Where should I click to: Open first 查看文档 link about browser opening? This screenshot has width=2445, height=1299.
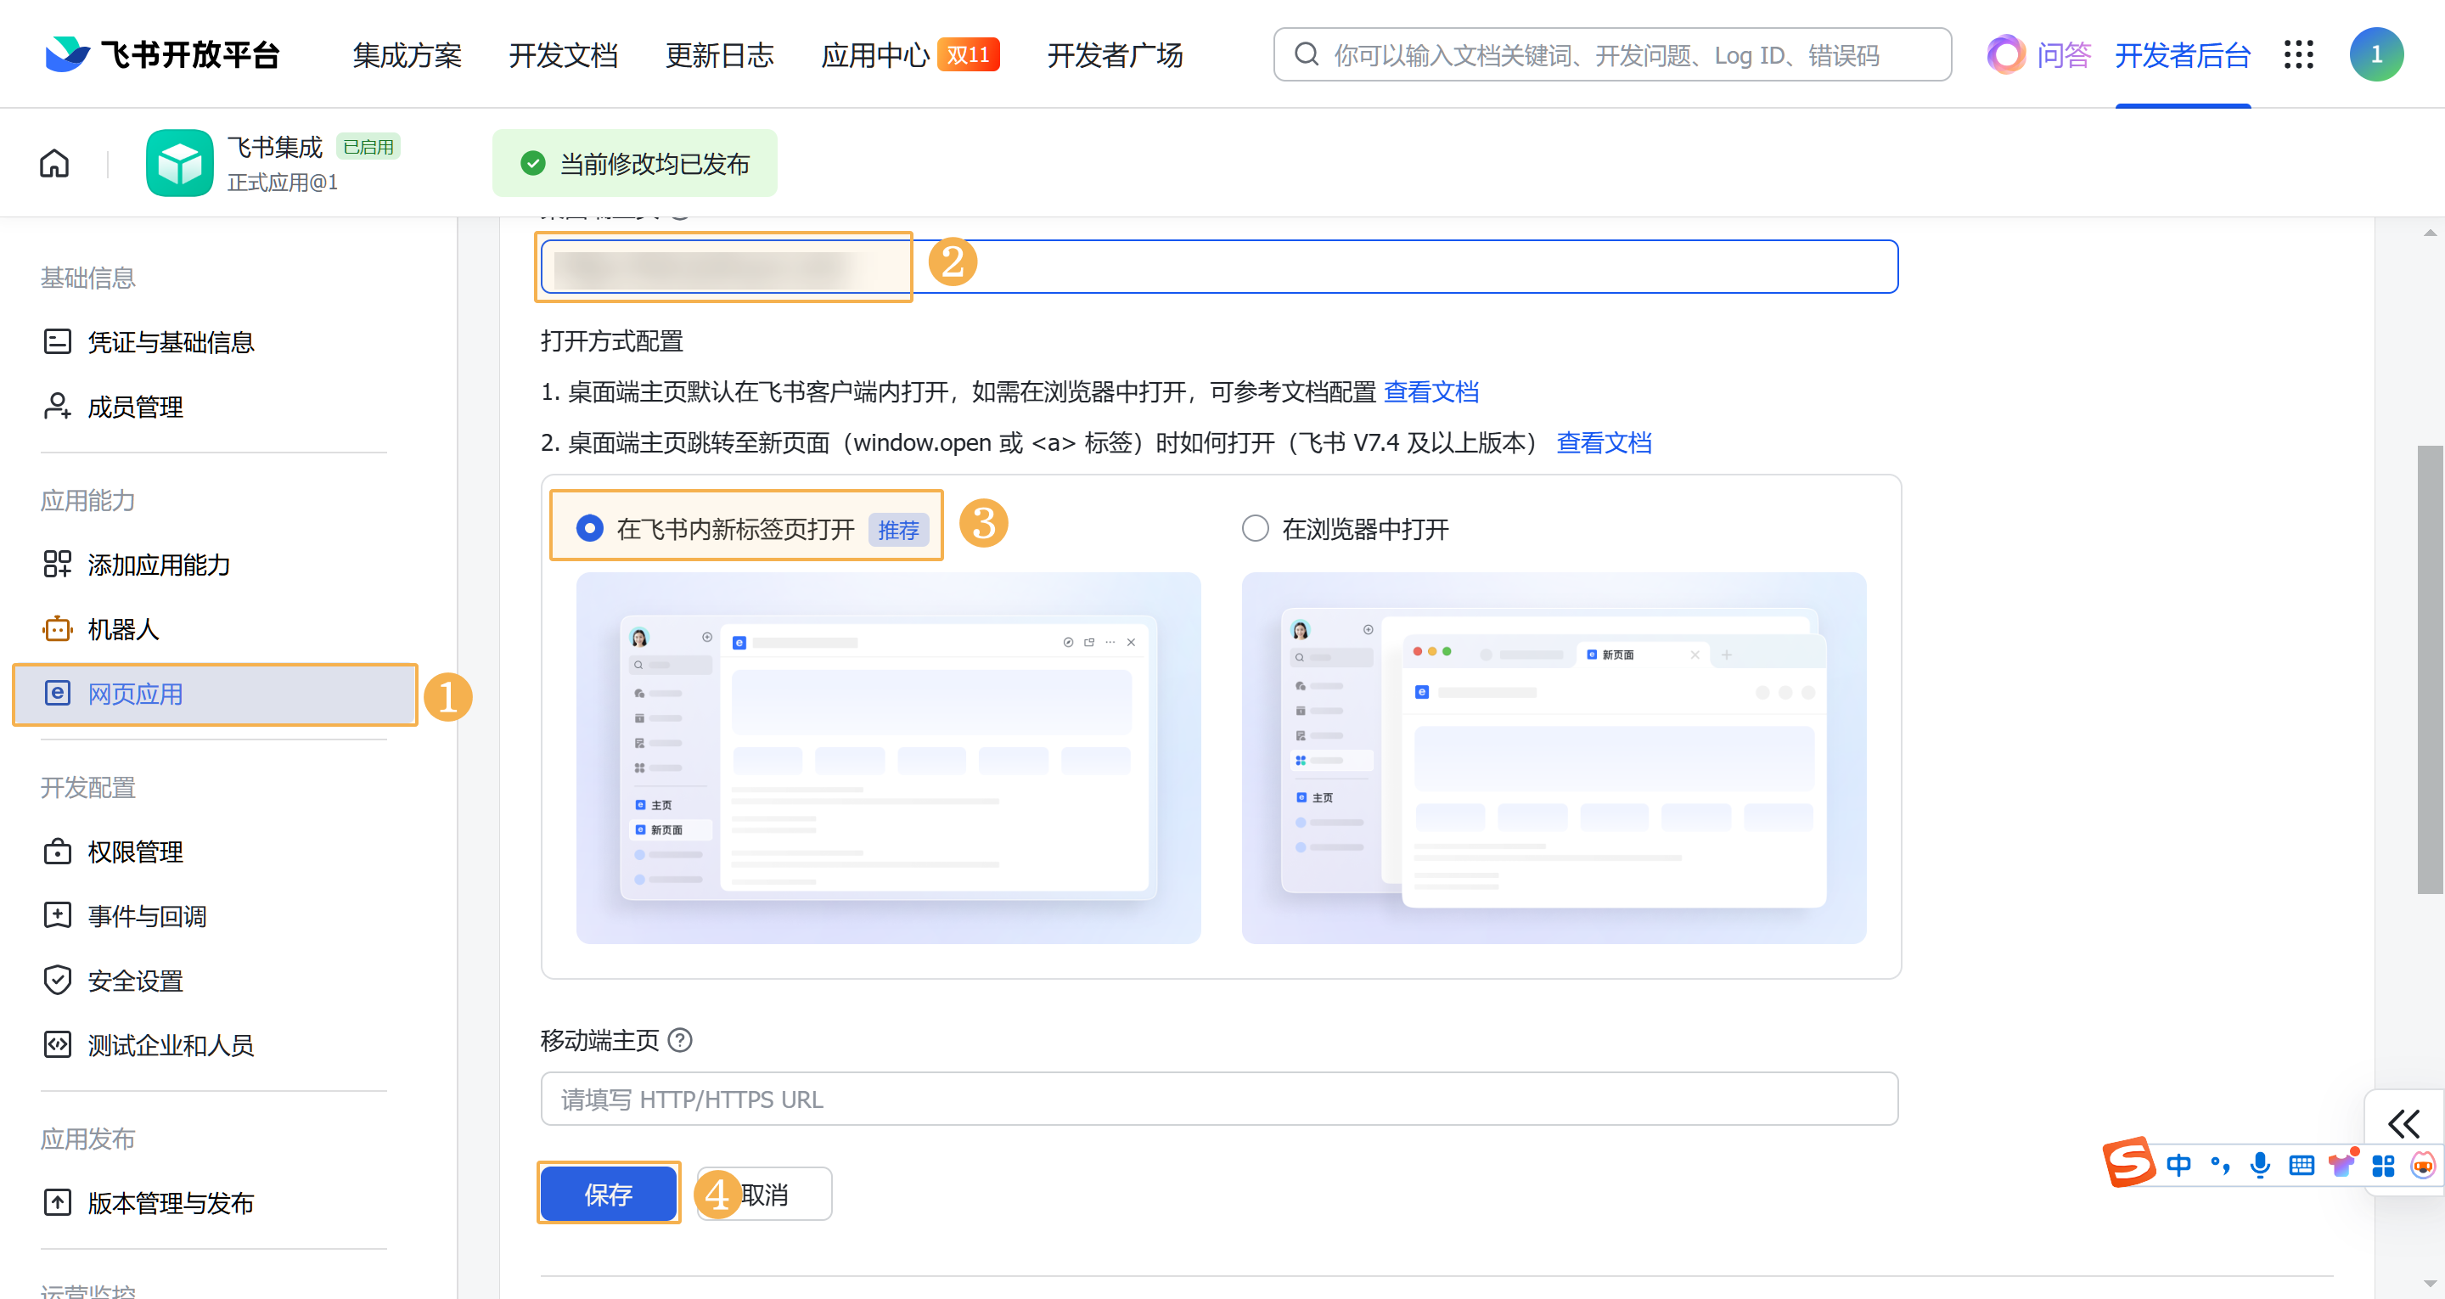pos(1430,392)
